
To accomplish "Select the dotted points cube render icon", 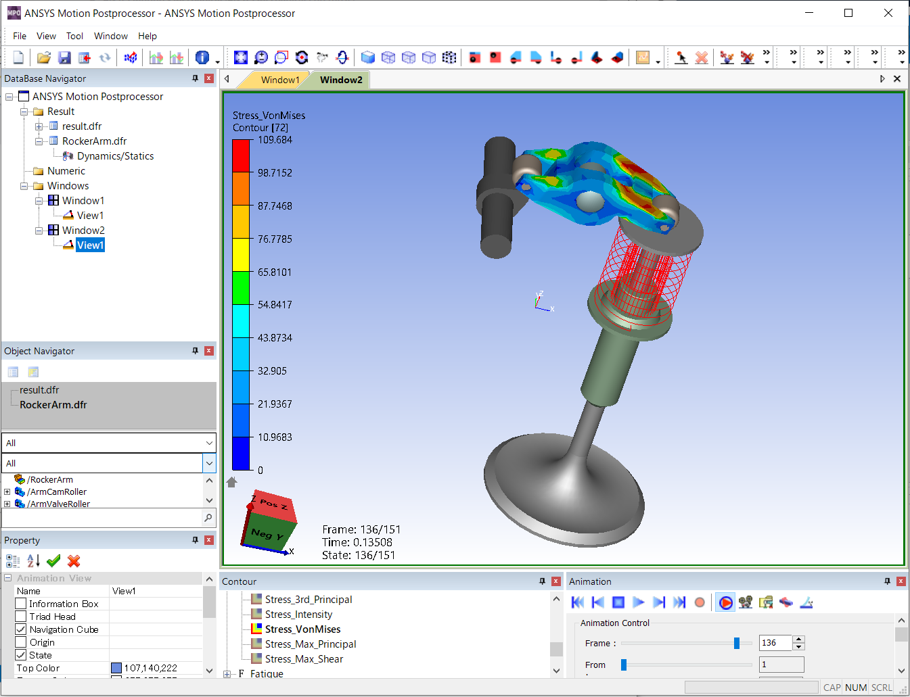I will coord(449,57).
